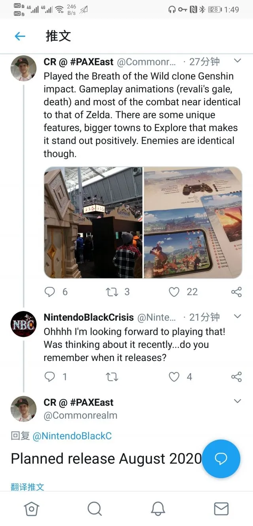Expand options chevron on first CR tweet

tap(238, 61)
